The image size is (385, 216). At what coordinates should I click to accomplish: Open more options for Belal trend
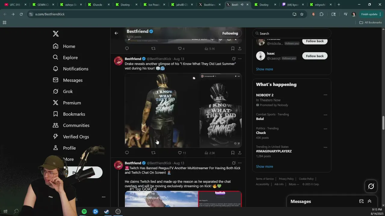pos(325,115)
